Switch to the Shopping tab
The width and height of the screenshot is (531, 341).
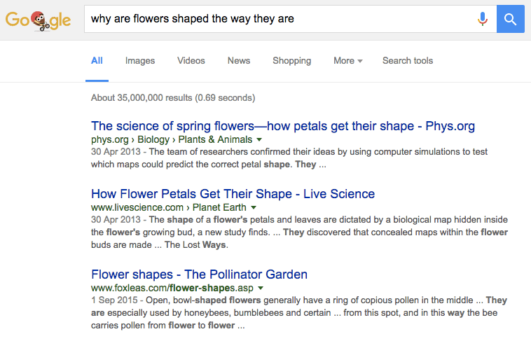[291, 61]
